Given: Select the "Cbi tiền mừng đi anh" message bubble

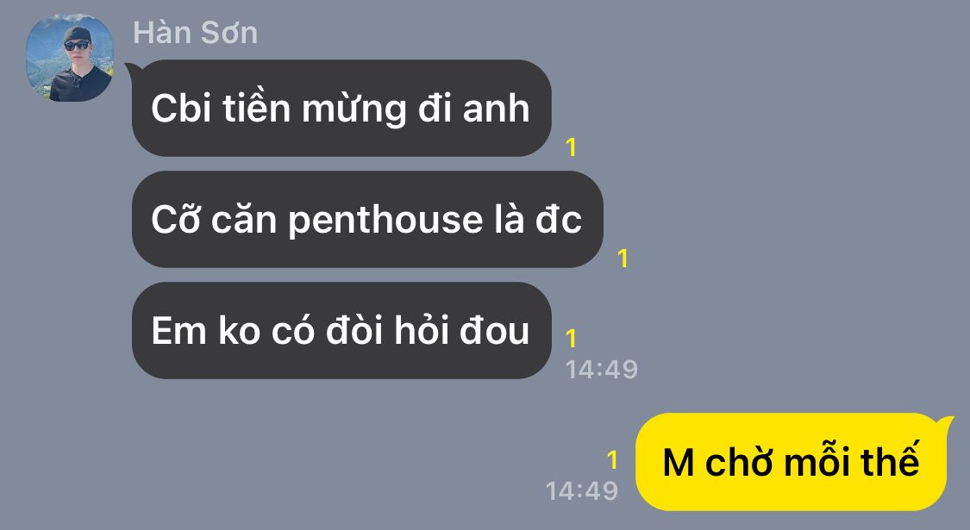Looking at the screenshot, I should [x=341, y=109].
